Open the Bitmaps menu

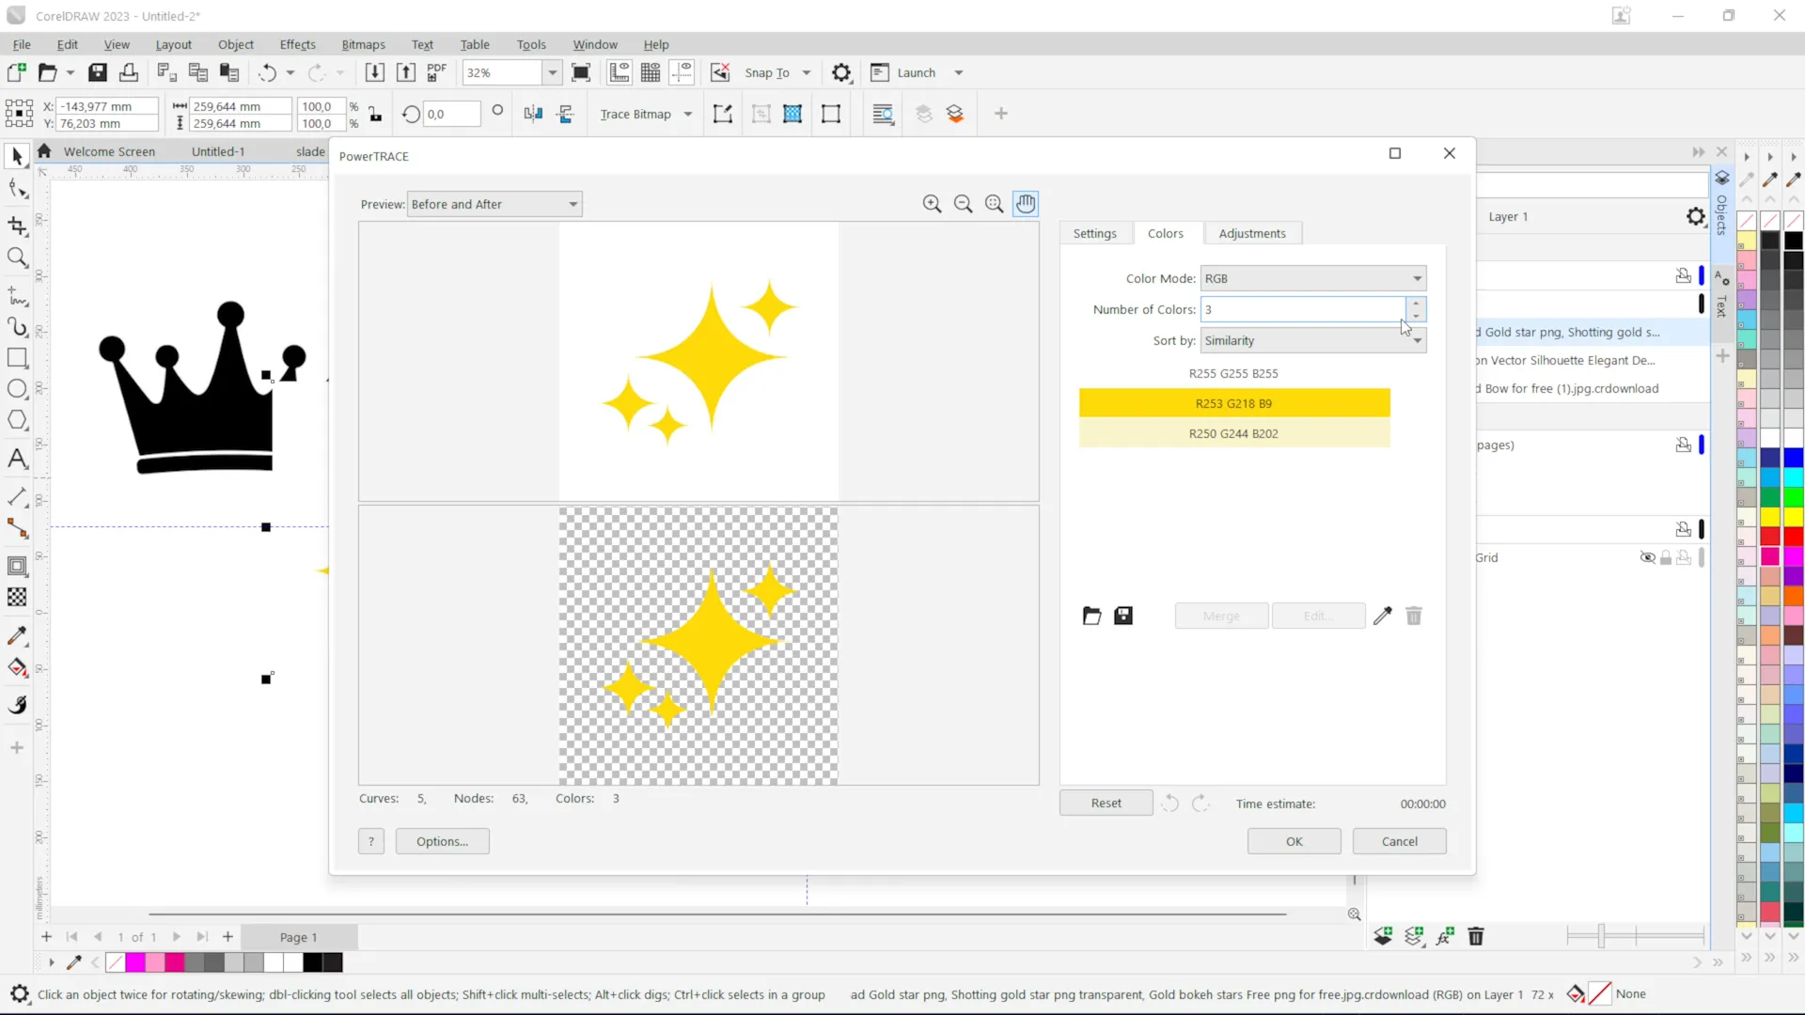(x=363, y=44)
